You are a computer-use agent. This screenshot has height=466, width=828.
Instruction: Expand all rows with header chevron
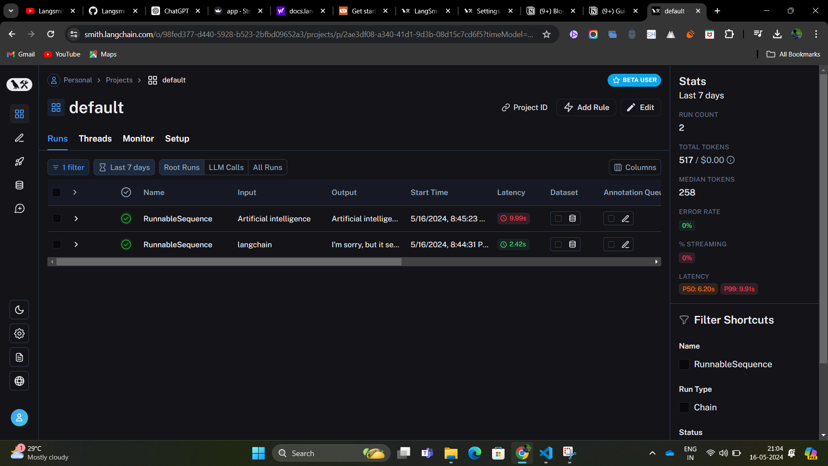pyautogui.click(x=75, y=192)
